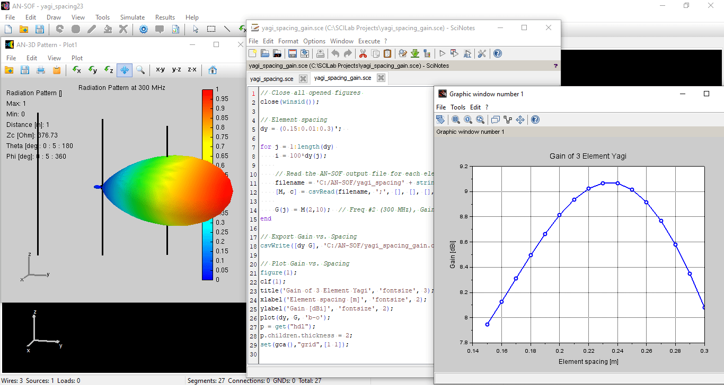
Task: Open the Simulate menu in AN-SOF
Action: pos(133,17)
